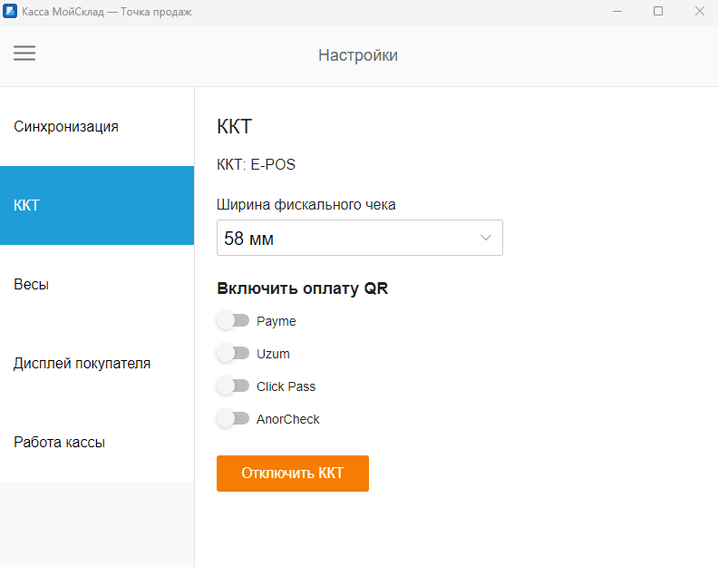Image resolution: width=718 pixels, height=567 pixels.
Task: Toggle Click Pass QR payment
Action: pyautogui.click(x=233, y=386)
